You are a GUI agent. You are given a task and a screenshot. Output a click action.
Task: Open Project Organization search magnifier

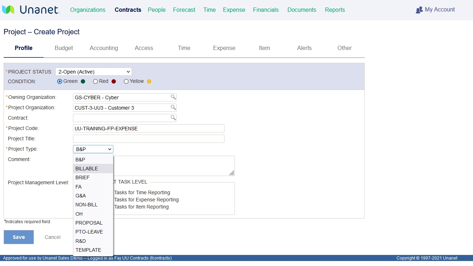(173, 107)
